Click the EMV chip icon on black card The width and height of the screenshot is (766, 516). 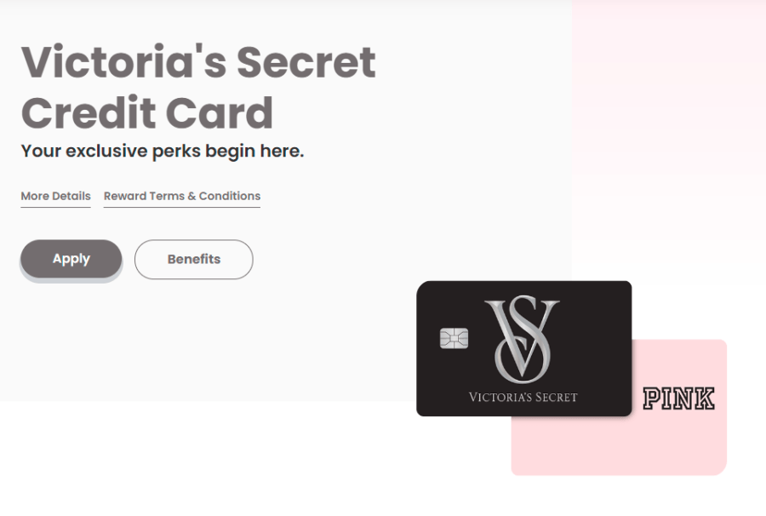pos(454,338)
